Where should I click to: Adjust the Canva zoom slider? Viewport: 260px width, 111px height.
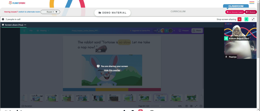160,106
